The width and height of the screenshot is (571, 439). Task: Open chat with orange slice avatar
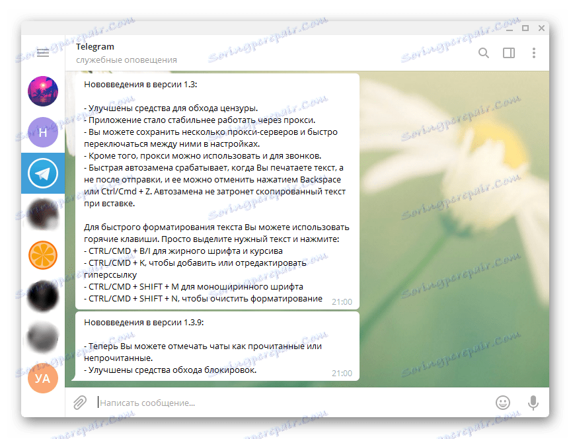(x=43, y=255)
